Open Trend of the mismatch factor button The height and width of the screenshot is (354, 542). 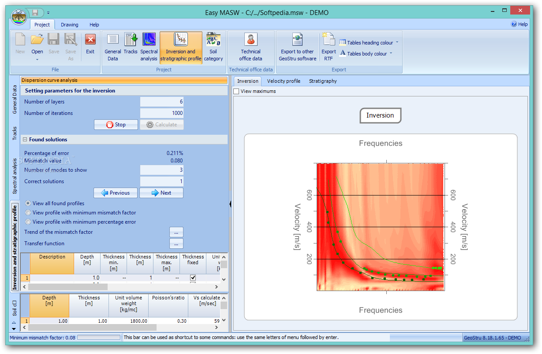coord(176,232)
